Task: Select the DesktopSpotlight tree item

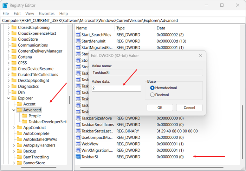Action: (x=33, y=81)
